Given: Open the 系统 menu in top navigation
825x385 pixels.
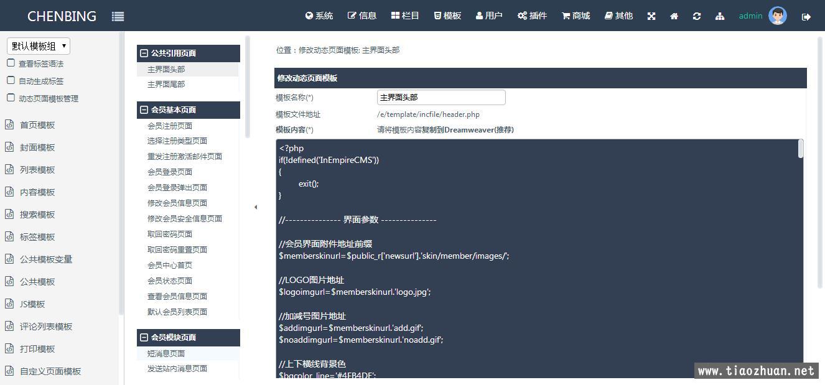Looking at the screenshot, I should (319, 16).
